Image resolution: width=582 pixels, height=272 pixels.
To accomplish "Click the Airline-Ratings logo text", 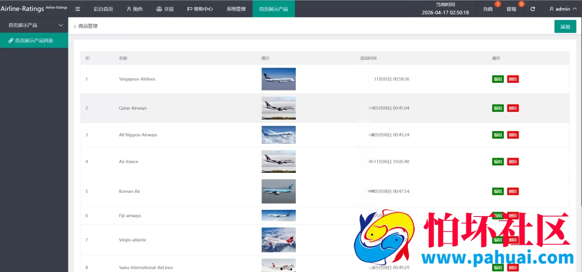I will pyautogui.click(x=22, y=9).
